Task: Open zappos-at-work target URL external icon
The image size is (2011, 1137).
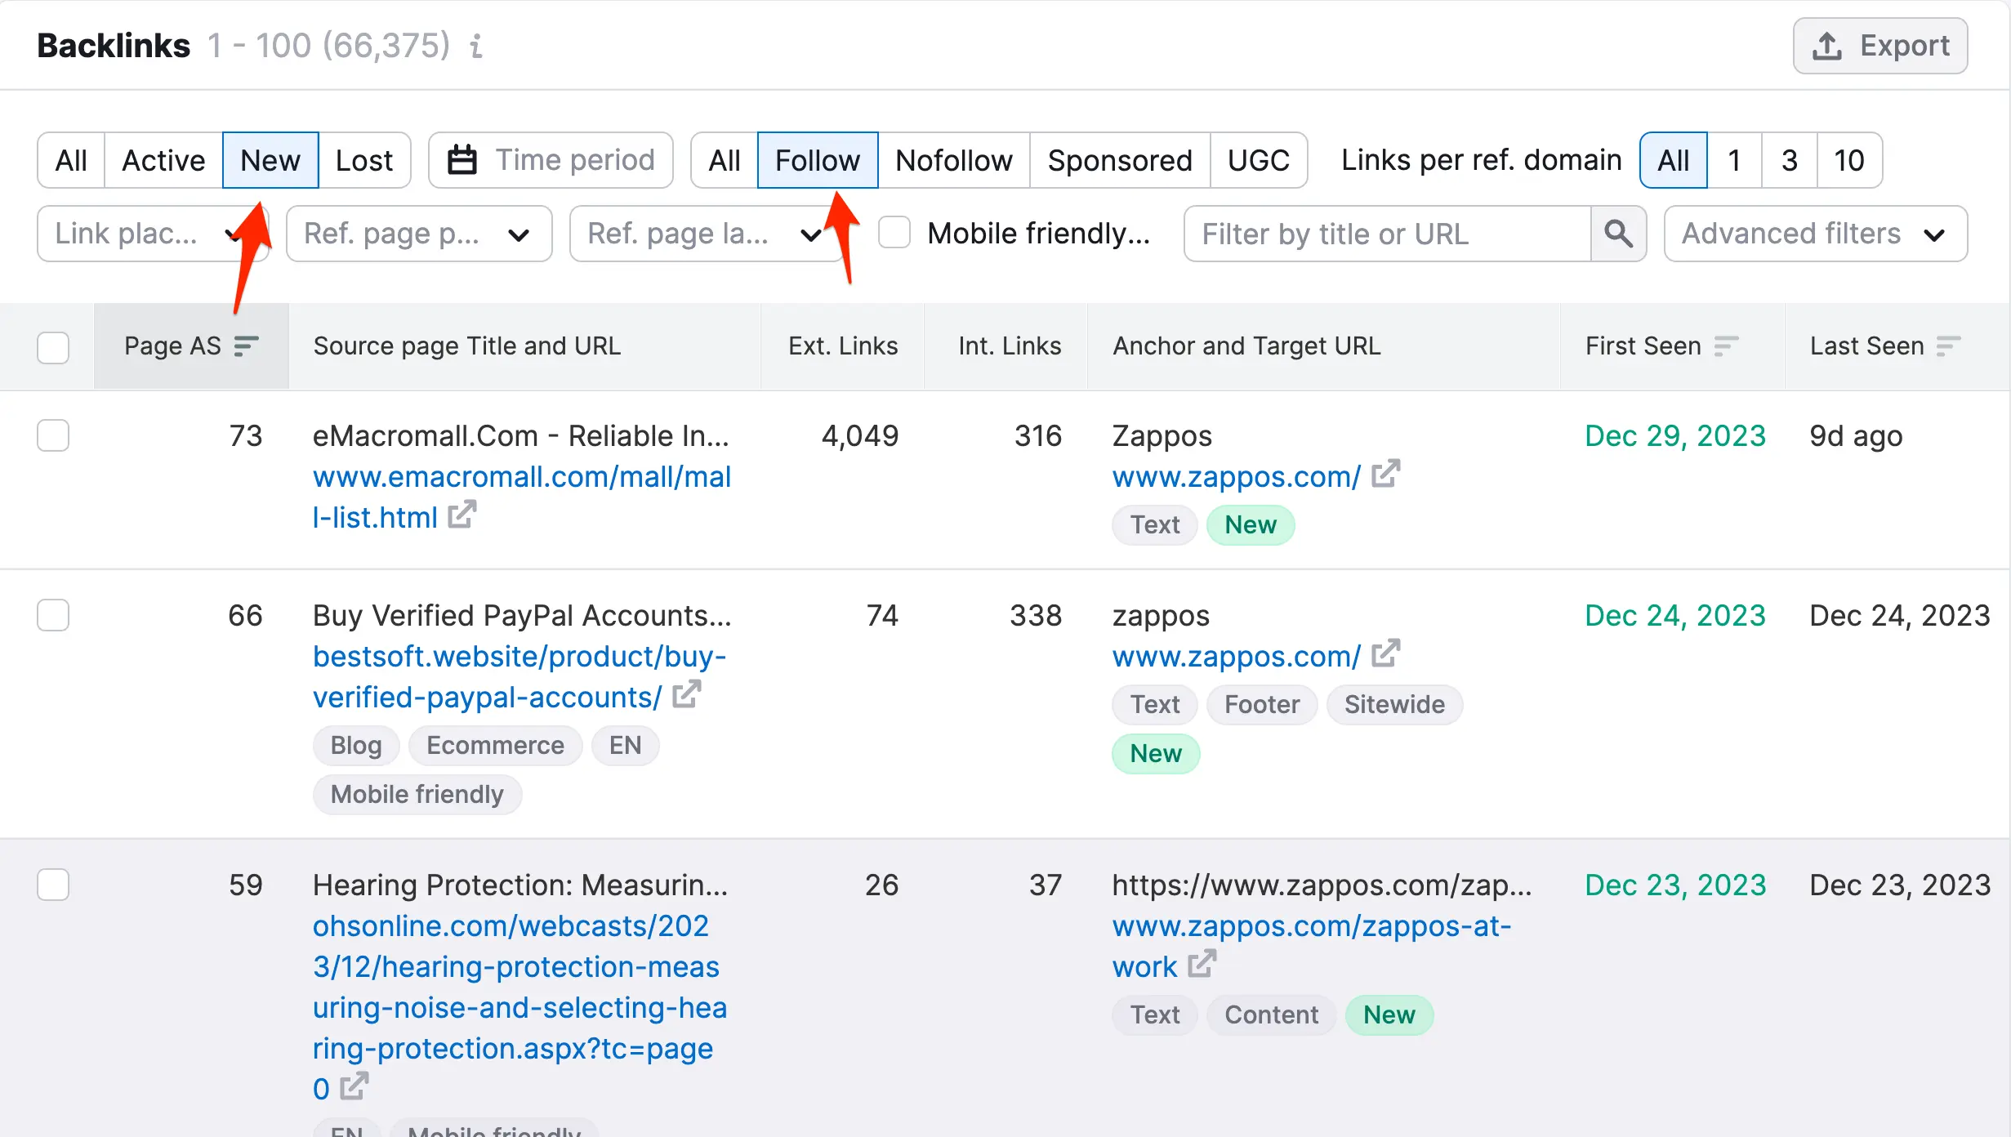Action: 1202,964
